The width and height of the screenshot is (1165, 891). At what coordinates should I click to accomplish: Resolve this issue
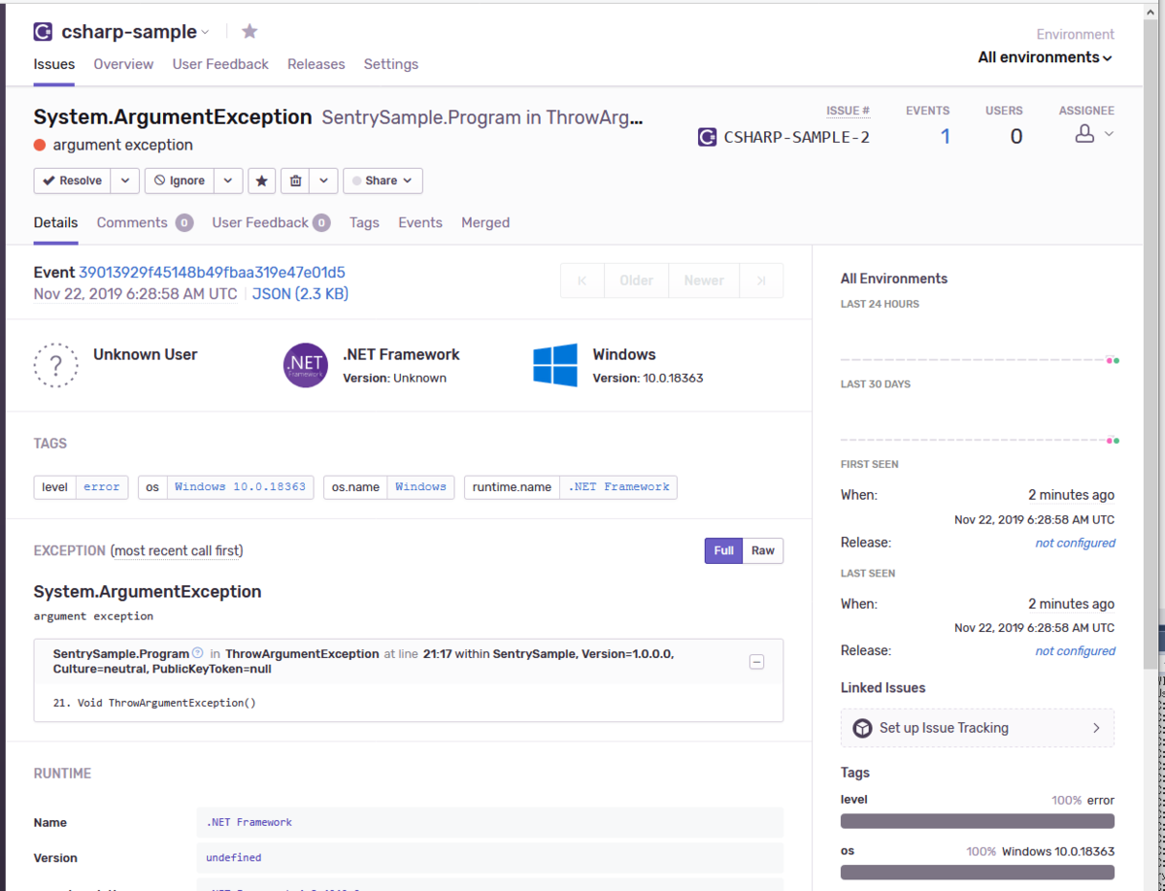72,181
